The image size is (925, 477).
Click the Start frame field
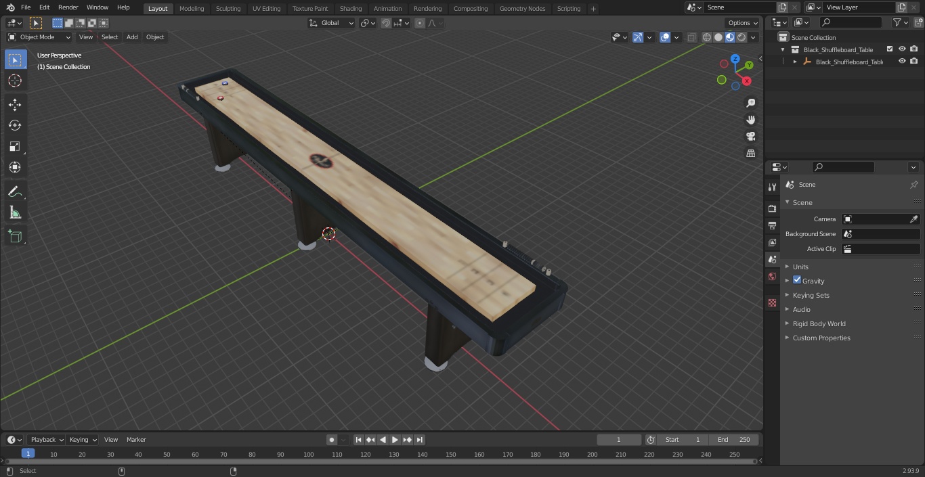(x=683, y=440)
